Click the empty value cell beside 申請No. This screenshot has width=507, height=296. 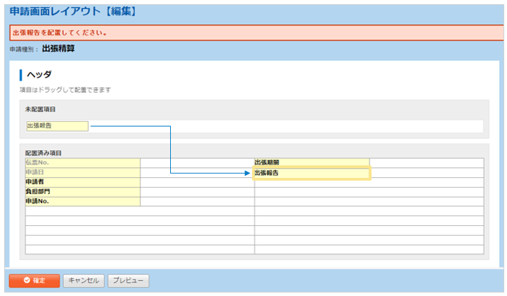coord(197,202)
